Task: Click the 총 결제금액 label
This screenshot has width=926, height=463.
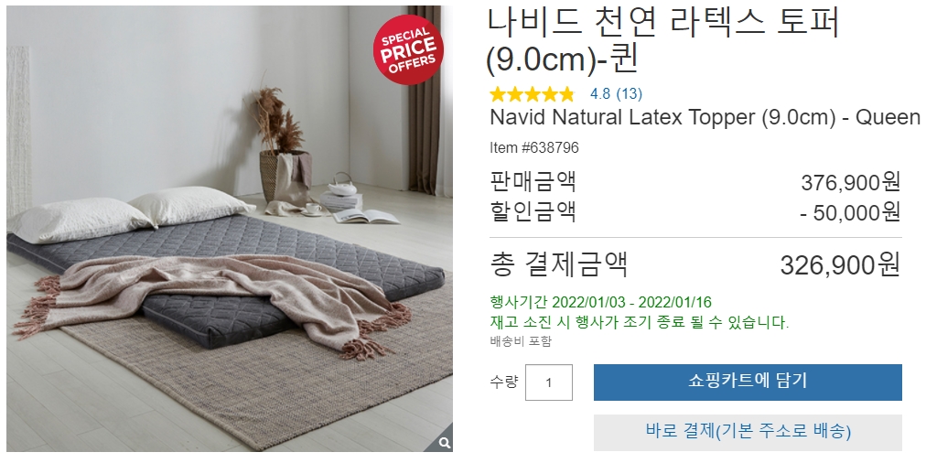Action: click(559, 264)
